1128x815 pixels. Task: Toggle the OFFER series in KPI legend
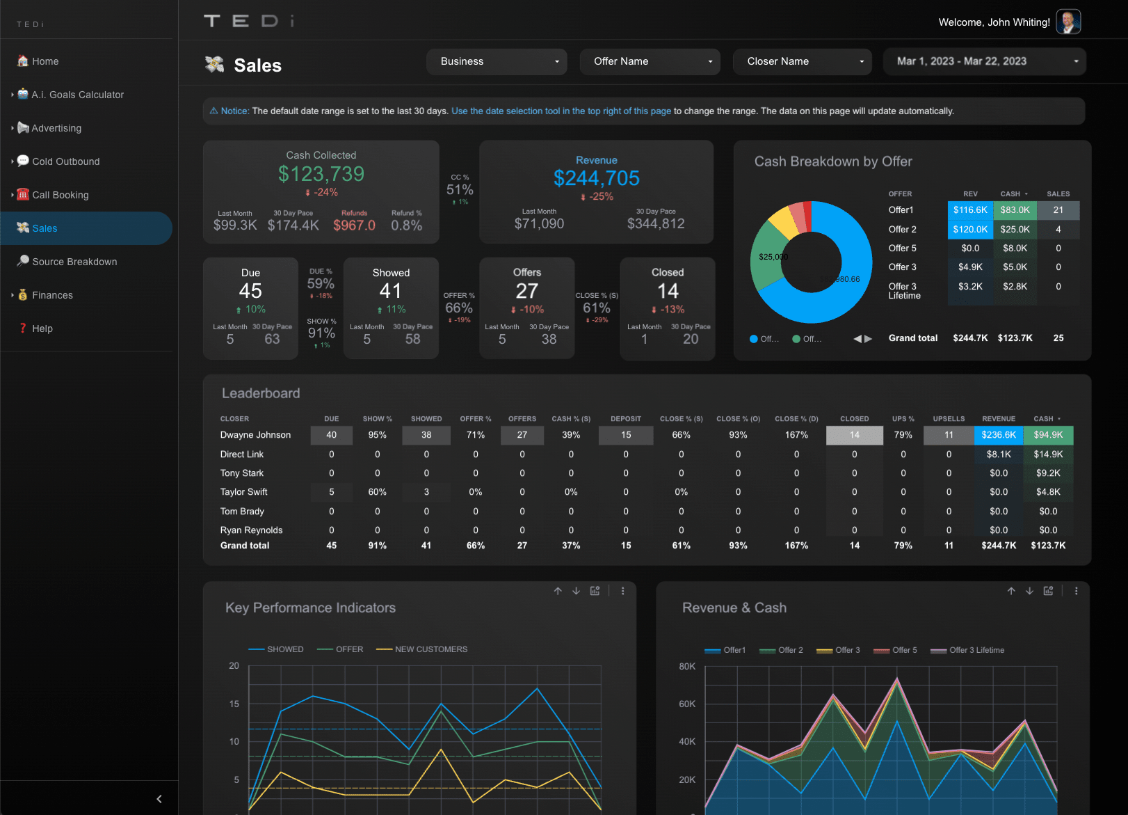tap(340, 649)
